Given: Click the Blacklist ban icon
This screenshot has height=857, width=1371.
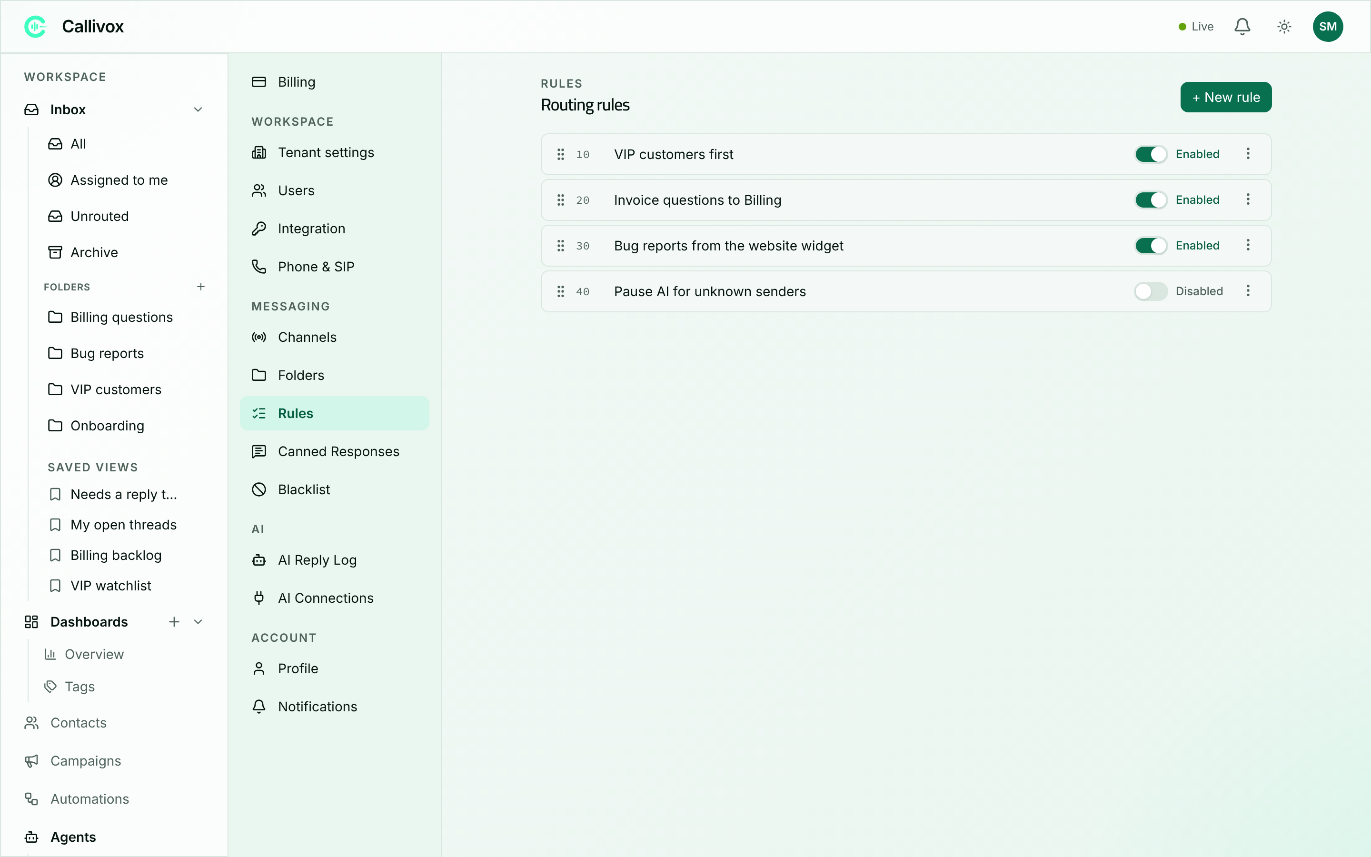Looking at the screenshot, I should [x=259, y=489].
